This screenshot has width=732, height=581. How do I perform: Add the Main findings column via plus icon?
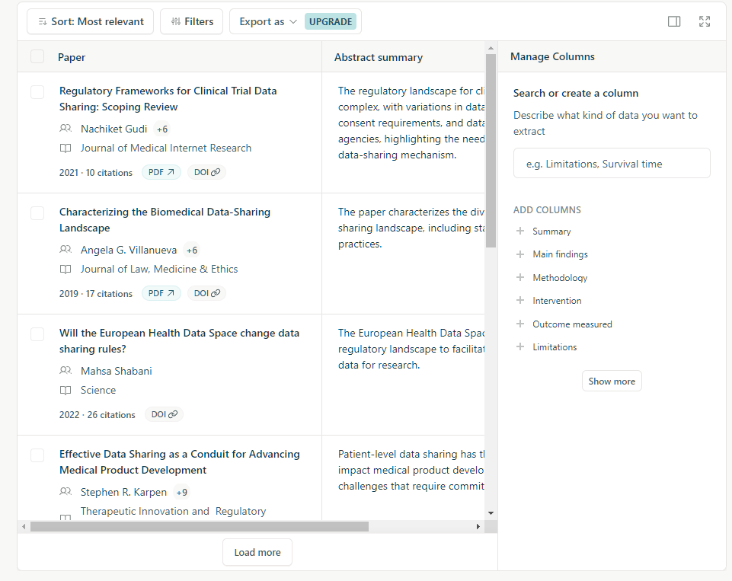tap(520, 254)
